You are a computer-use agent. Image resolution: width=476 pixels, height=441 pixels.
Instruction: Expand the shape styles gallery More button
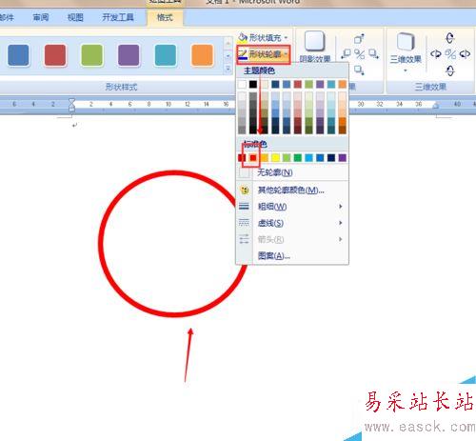228,69
